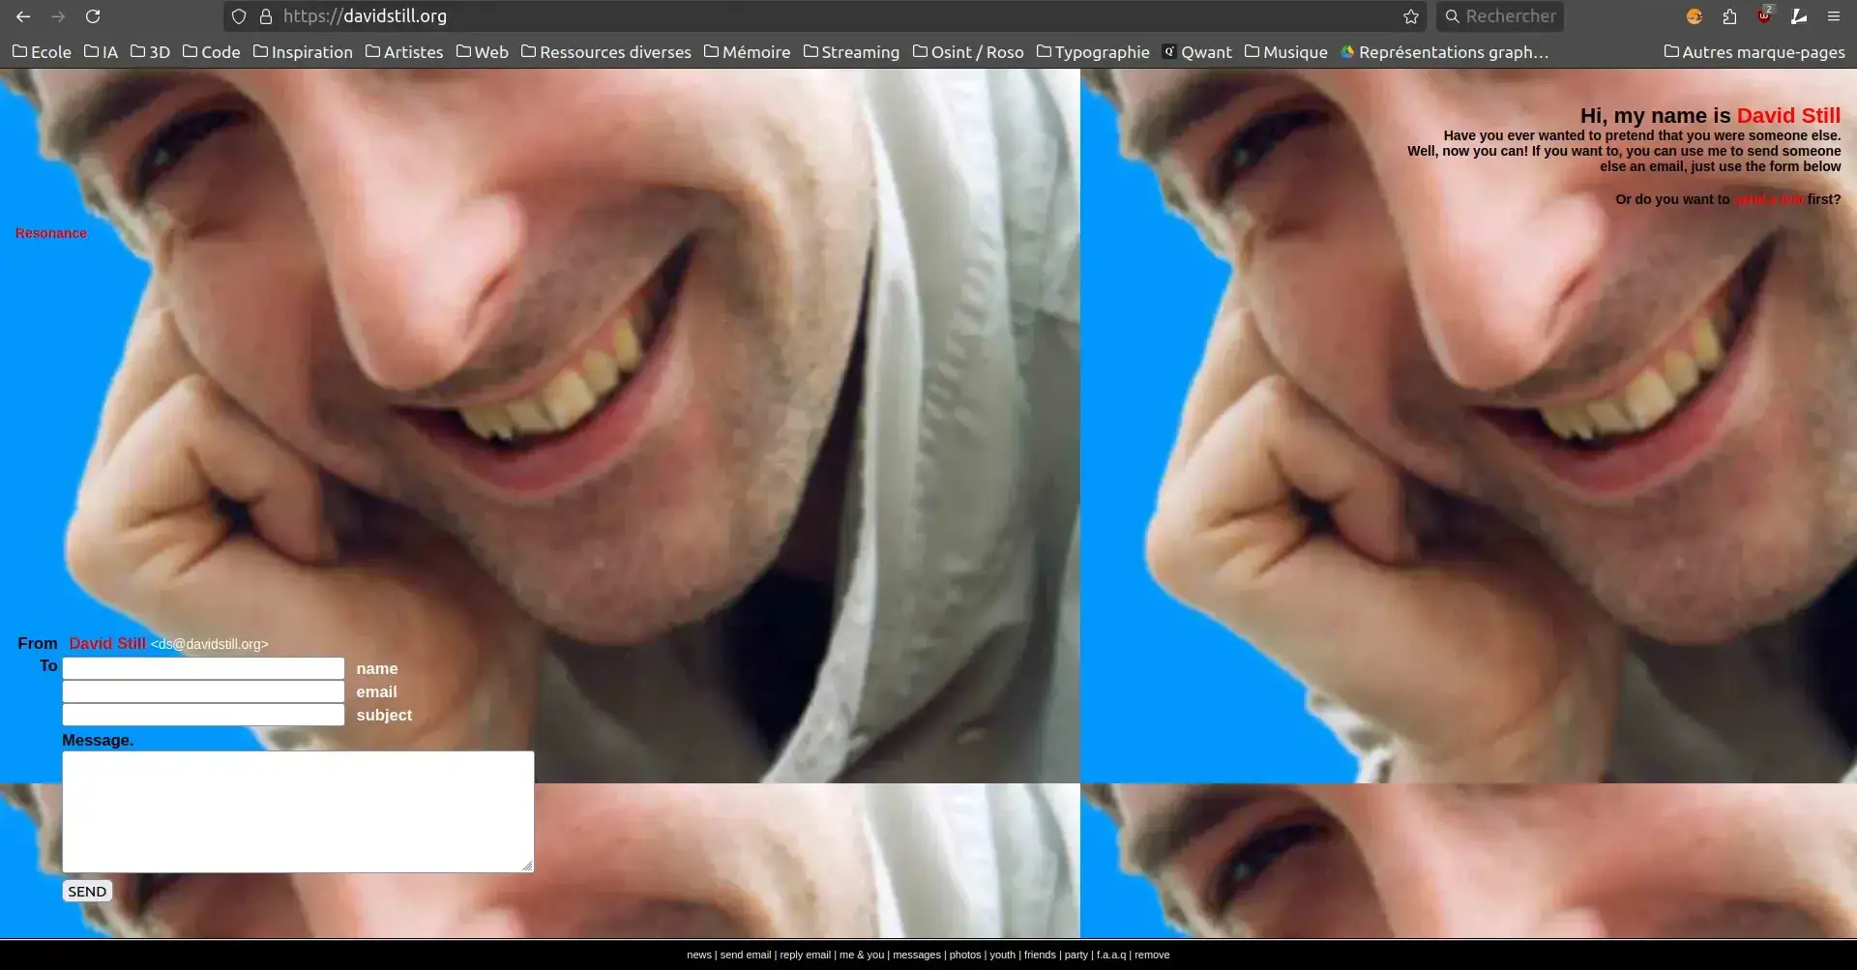
Task: Bookmark this page with the star icon
Action: click(x=1411, y=16)
